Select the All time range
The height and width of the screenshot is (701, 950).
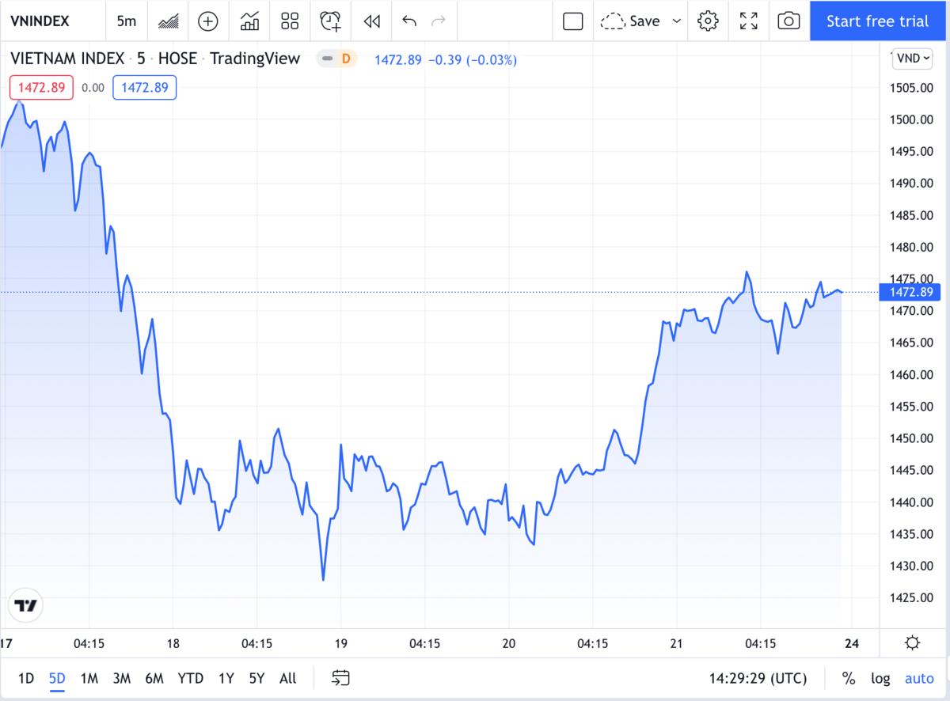click(288, 678)
